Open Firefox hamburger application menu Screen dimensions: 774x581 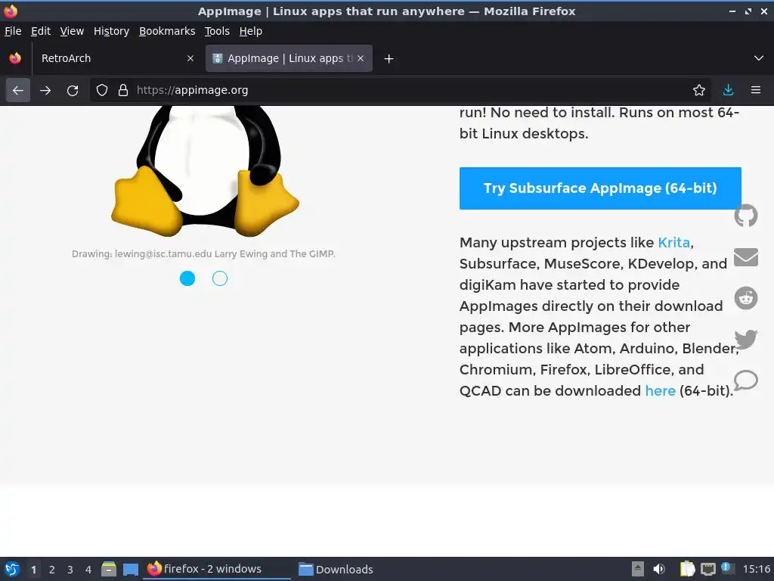[x=756, y=91]
